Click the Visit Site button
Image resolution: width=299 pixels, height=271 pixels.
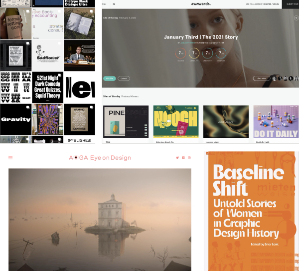coord(110,78)
